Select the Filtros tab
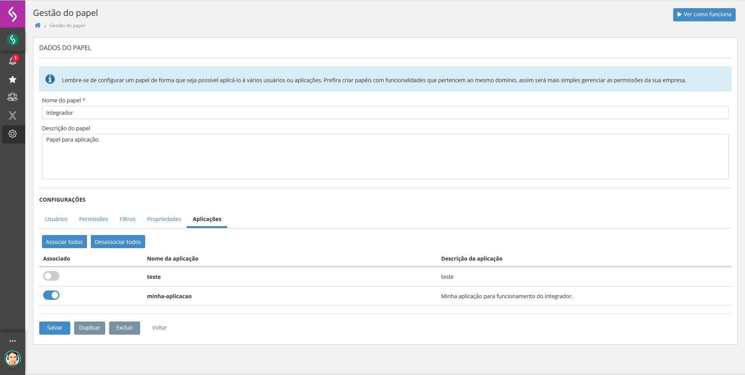The width and height of the screenshot is (745, 375). pos(127,219)
